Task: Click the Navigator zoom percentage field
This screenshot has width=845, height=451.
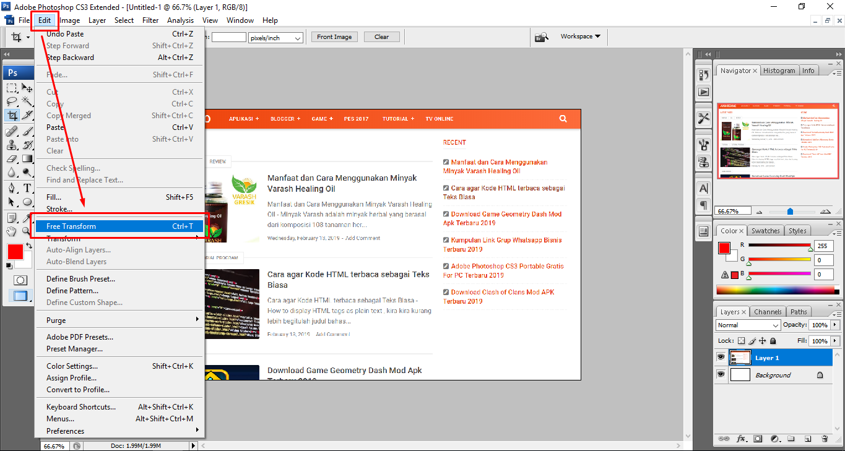Action: click(x=732, y=211)
